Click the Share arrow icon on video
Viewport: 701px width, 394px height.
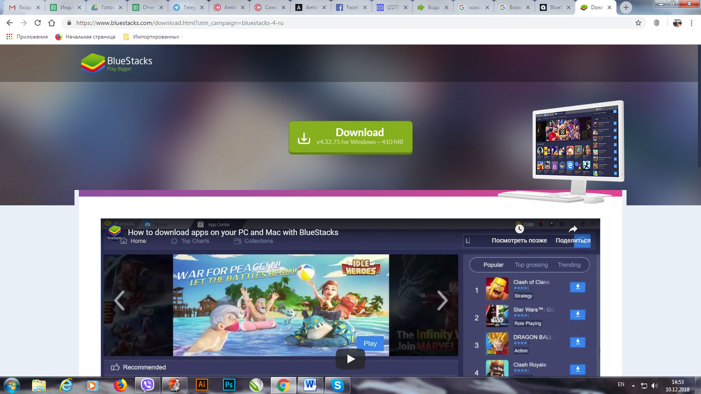point(573,229)
